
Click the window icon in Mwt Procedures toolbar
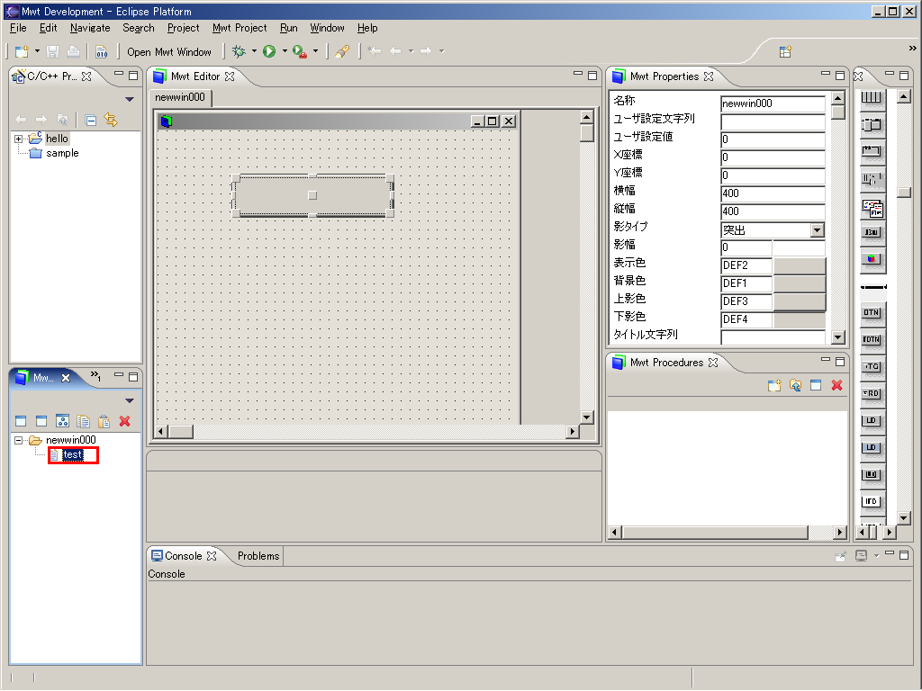[816, 385]
